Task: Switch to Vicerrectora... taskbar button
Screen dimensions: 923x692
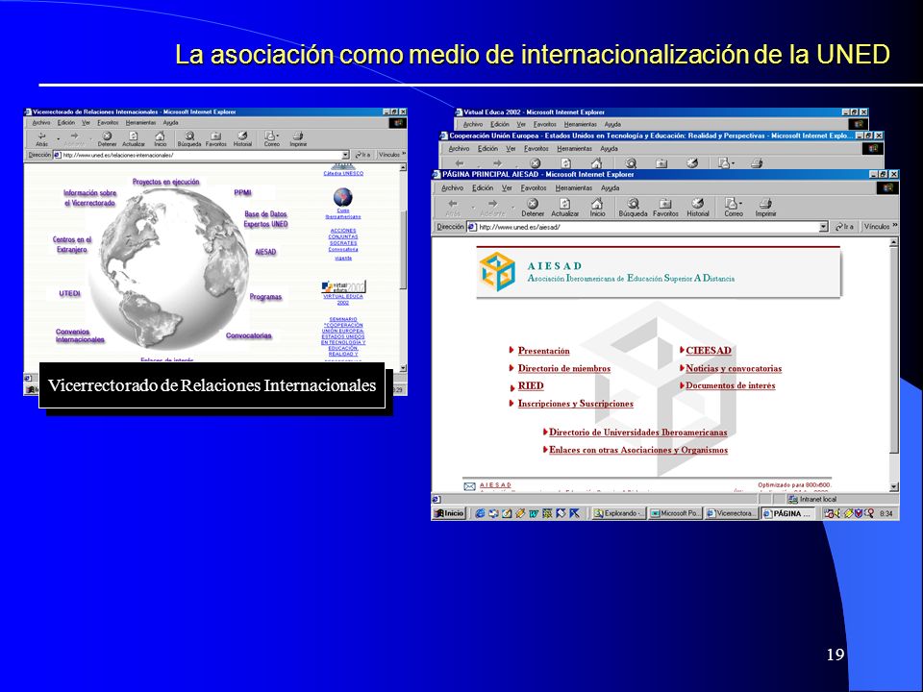Action: (732, 513)
